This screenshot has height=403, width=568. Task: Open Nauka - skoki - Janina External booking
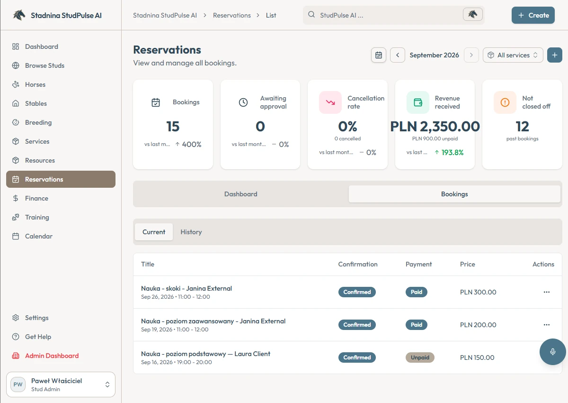[186, 288]
